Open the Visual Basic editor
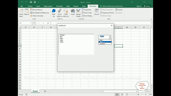The width and height of the screenshot is (171, 96). [21, 13]
